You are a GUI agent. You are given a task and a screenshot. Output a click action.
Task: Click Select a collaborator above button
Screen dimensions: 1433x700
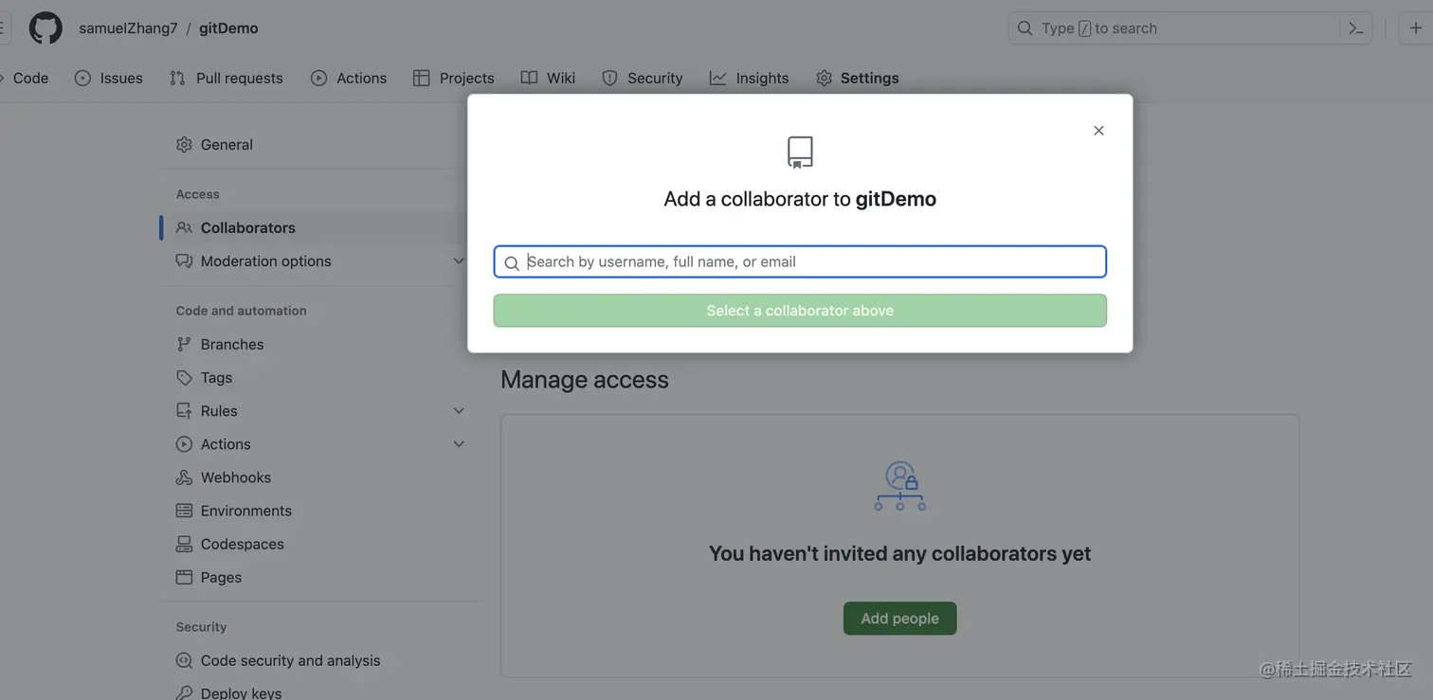800,311
